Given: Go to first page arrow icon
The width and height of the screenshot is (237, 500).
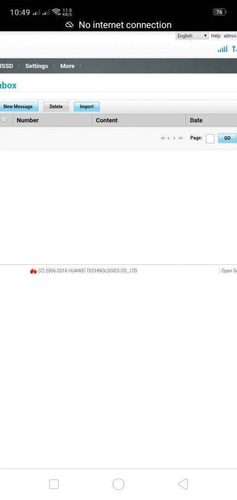Looking at the screenshot, I should [x=162, y=138].
